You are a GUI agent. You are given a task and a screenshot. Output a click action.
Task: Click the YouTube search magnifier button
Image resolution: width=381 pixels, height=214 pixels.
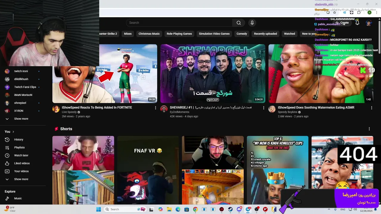pyautogui.click(x=239, y=23)
